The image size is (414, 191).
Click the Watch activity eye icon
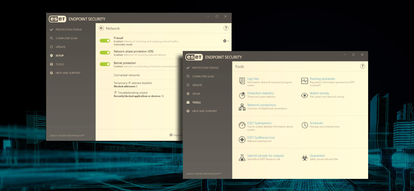coord(304,95)
